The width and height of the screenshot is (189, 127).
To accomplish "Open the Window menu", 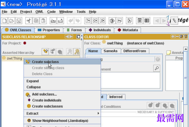I will tap(66, 12).
